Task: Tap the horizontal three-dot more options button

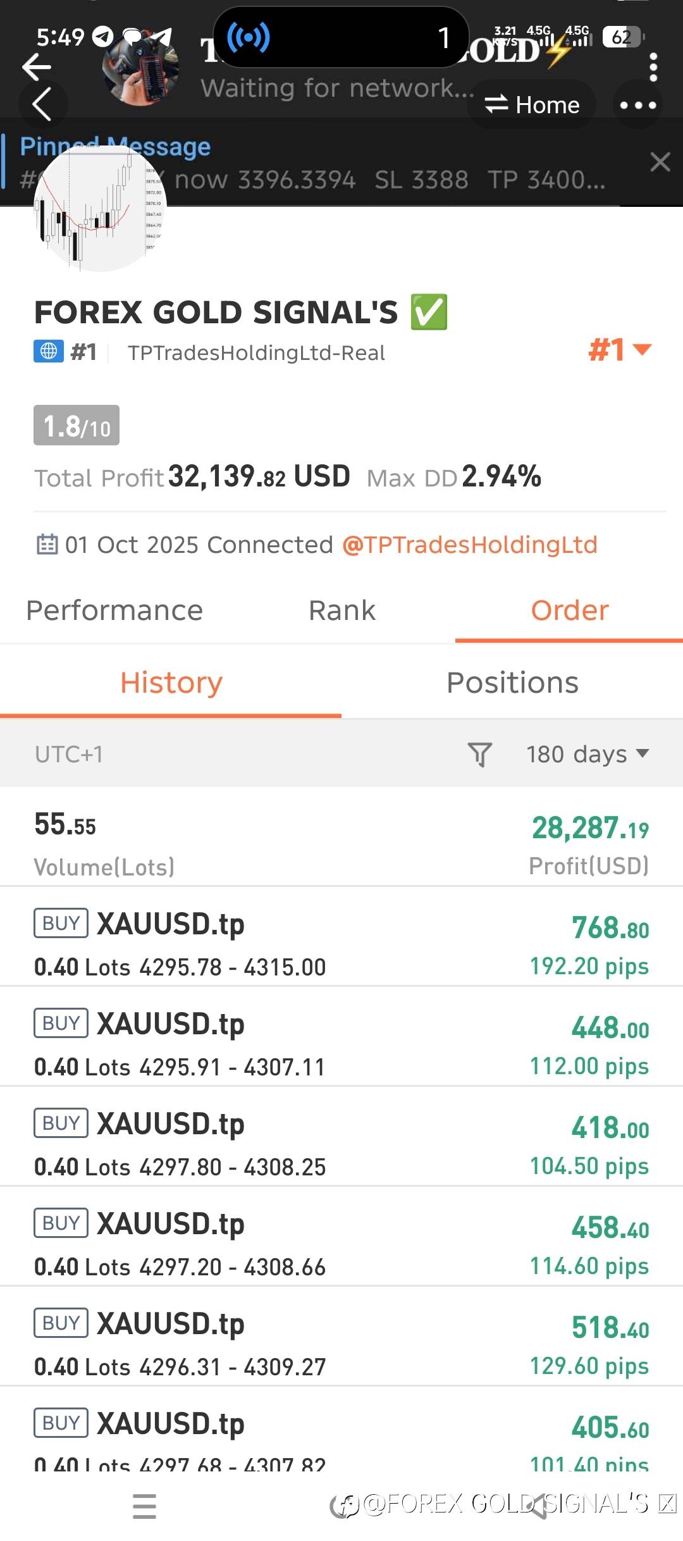Action: pyautogui.click(x=637, y=105)
